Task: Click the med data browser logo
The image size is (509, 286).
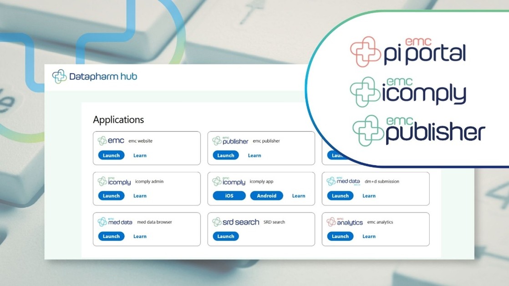Action: pos(115,222)
